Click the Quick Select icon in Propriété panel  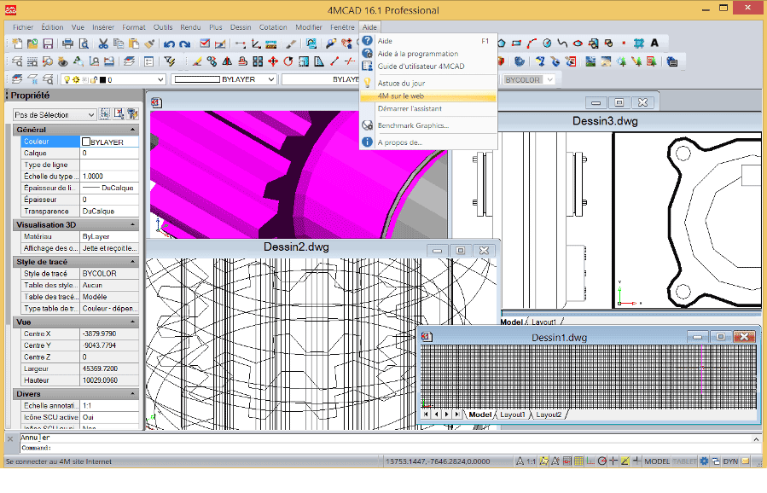coord(132,114)
